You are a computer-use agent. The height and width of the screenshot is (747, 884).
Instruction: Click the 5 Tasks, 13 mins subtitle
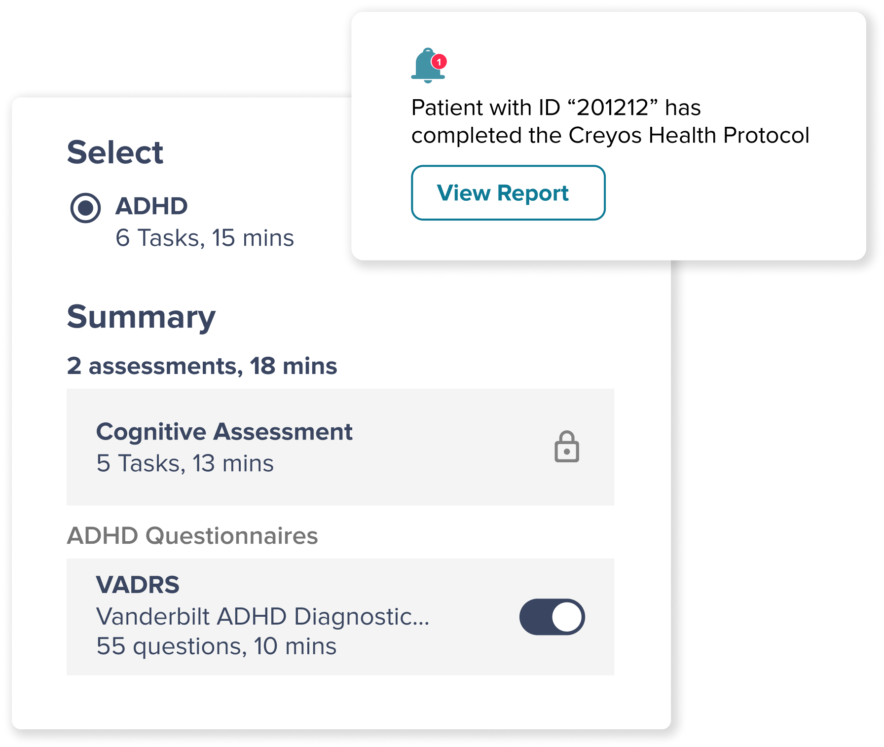[185, 463]
